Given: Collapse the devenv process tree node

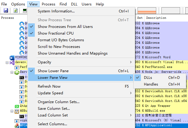Looking at the screenshot, I should (7, 63).
